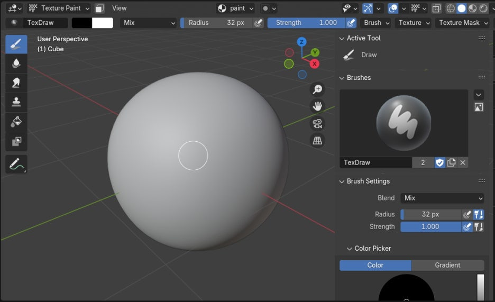The width and height of the screenshot is (495, 302).
Task: Toggle X-Ray mode in header
Action: pos(437,8)
